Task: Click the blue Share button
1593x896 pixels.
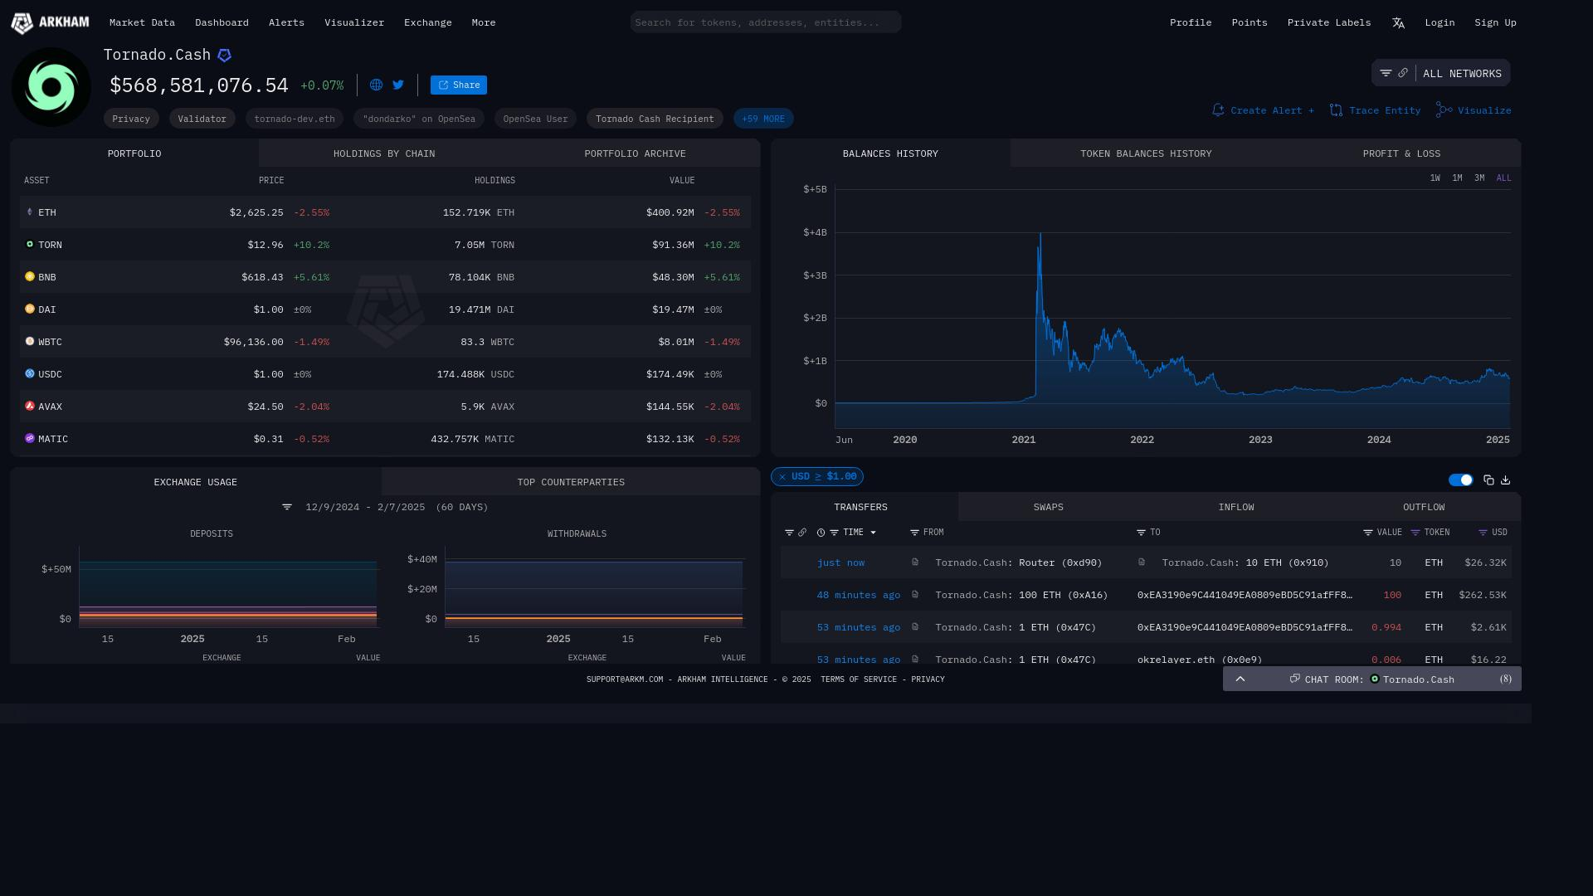Action: click(x=459, y=85)
